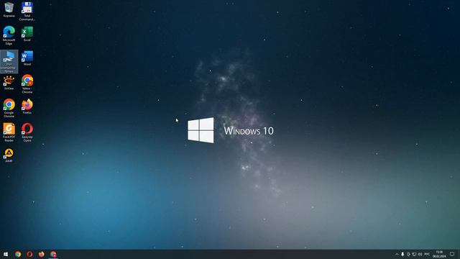Open the taskbar clock and calendar
The height and width of the screenshot is (259, 460).
(439, 254)
